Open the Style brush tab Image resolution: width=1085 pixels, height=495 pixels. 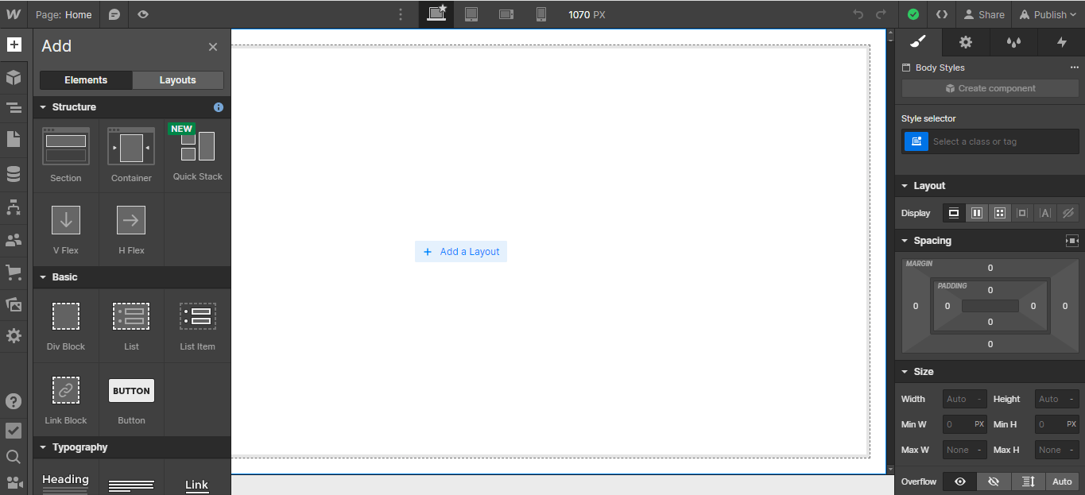(918, 43)
